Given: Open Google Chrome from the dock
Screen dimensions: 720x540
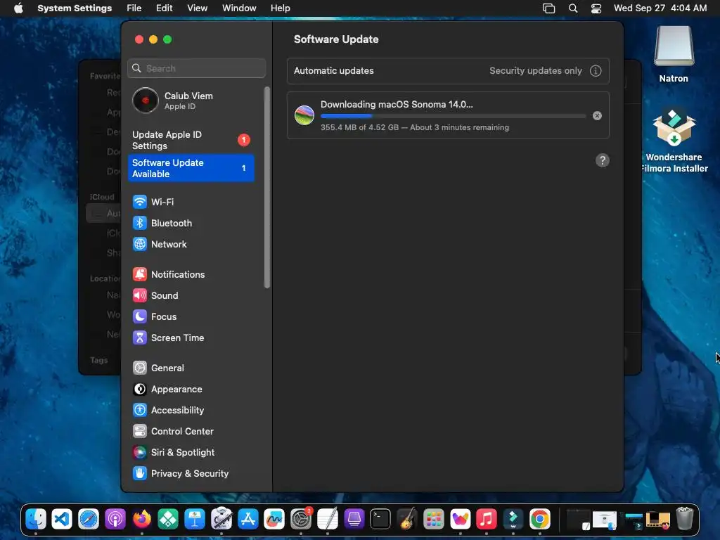Looking at the screenshot, I should click(539, 520).
